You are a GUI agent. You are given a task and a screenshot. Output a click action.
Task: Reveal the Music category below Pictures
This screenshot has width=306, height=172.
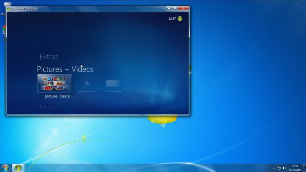(x=48, y=107)
